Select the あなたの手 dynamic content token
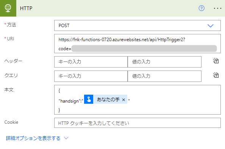Viewport: 225px width, 149px height. [x=106, y=99]
